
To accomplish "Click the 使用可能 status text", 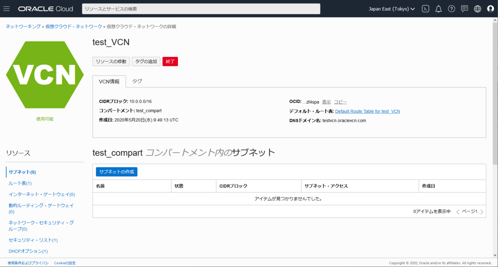I will tap(44, 119).
